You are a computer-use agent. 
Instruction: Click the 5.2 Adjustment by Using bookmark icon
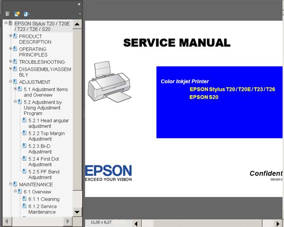[x=20, y=102]
